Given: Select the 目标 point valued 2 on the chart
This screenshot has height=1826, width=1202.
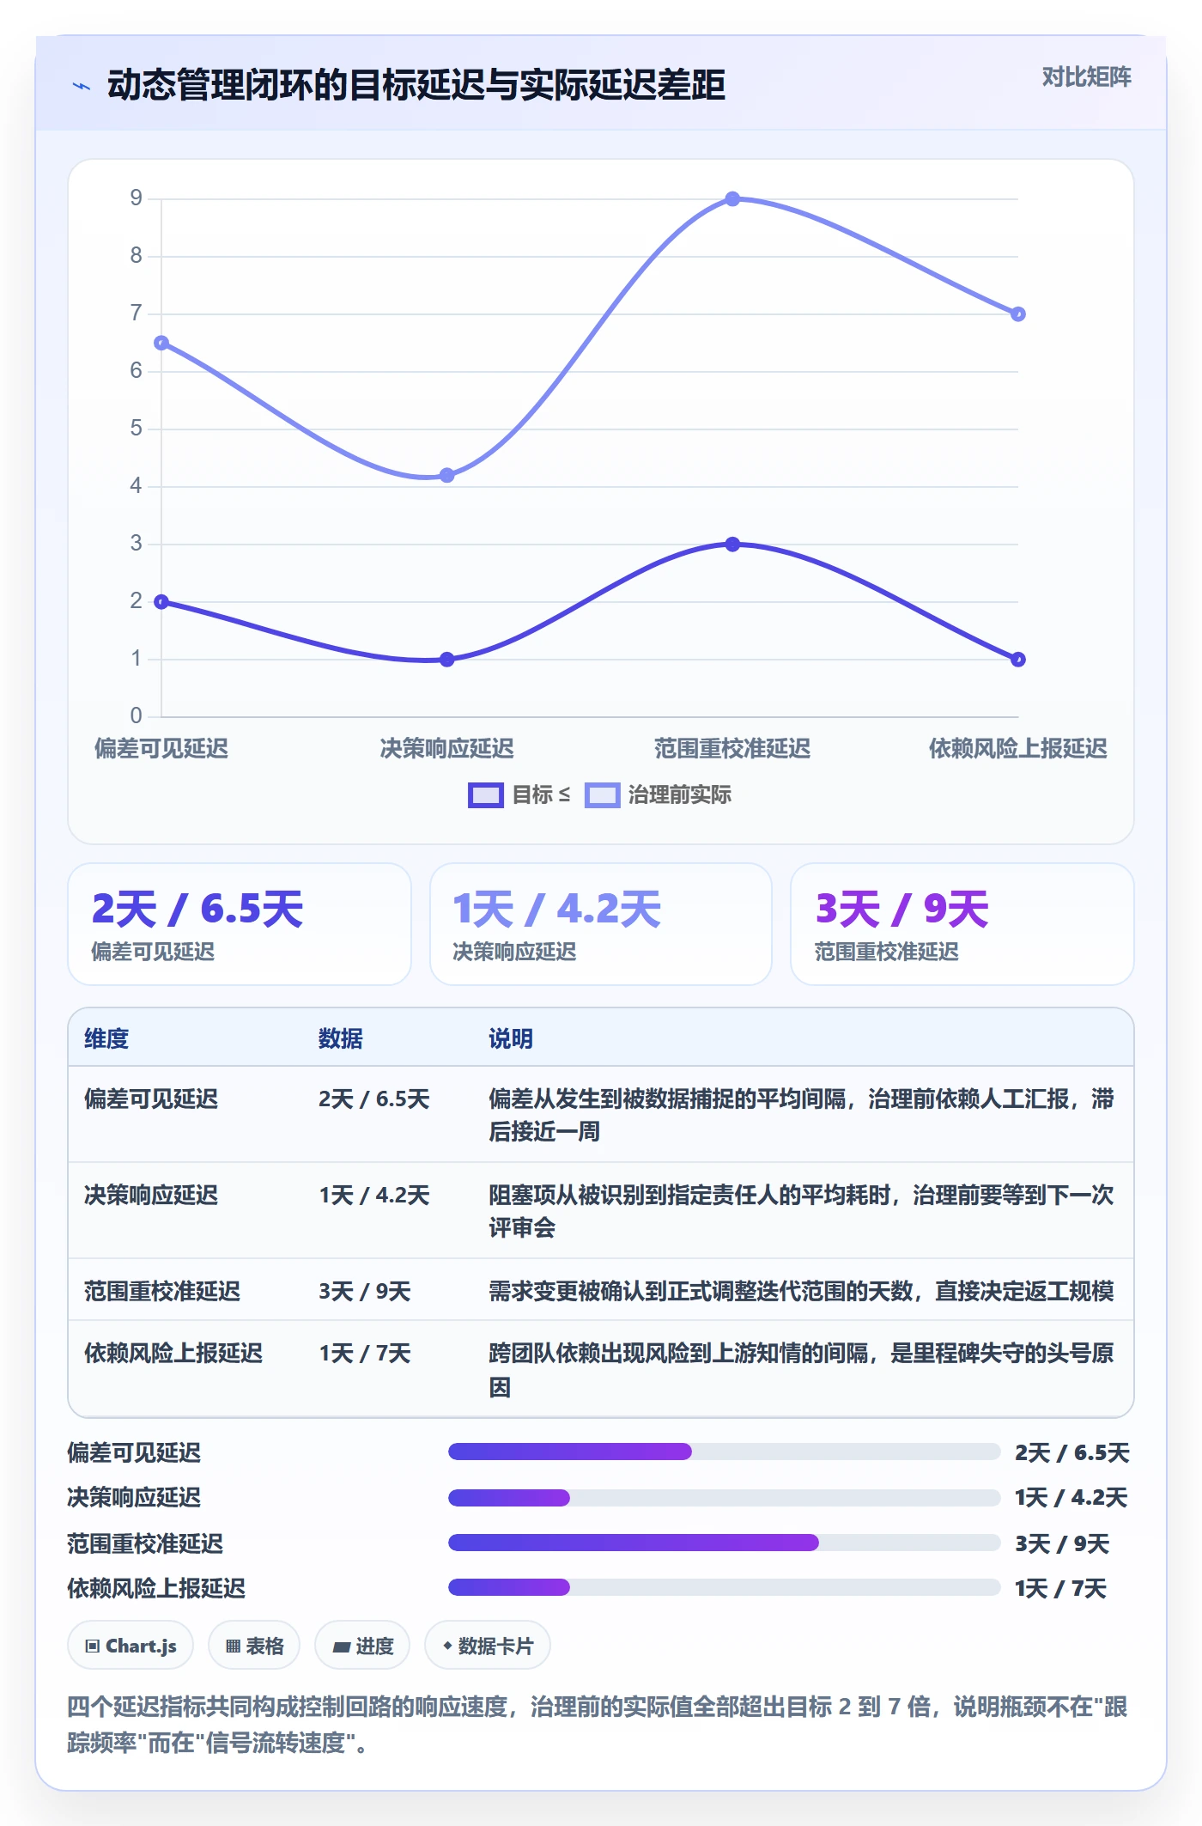Looking at the screenshot, I should click(x=161, y=602).
